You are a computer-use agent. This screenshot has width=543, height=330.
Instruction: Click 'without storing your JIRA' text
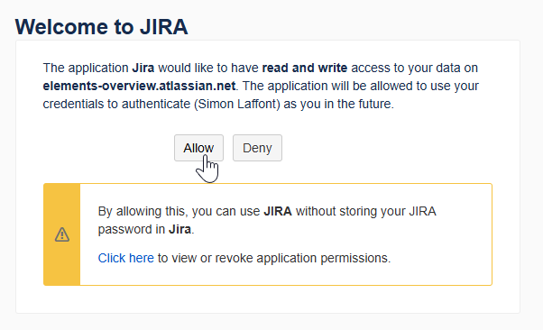coord(366,211)
